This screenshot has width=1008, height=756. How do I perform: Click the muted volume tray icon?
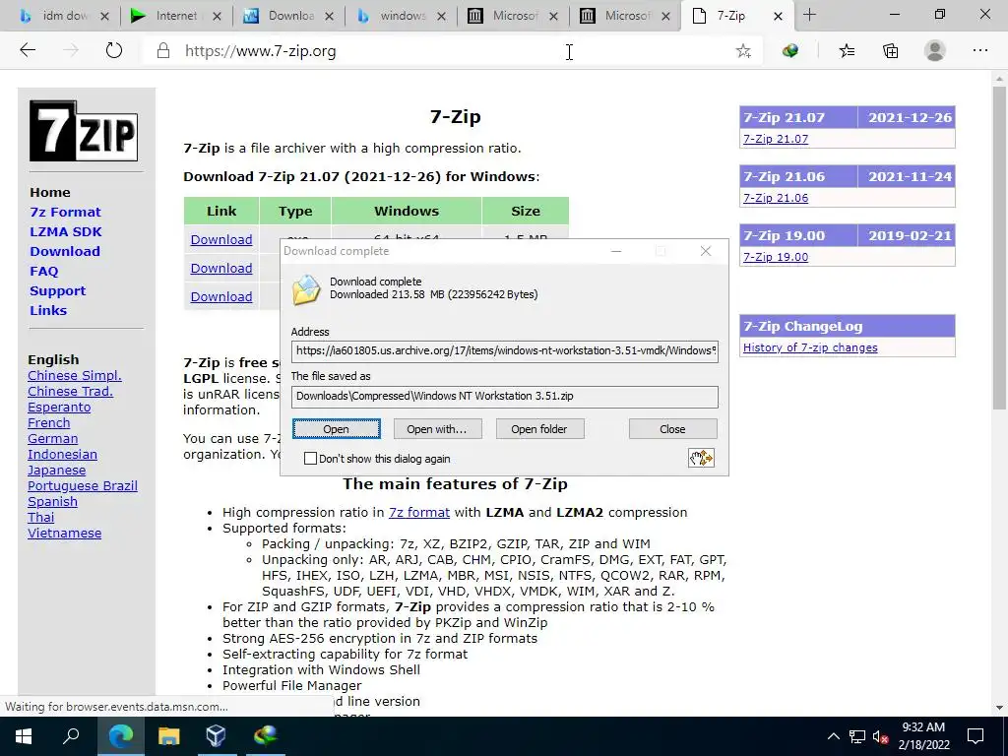point(880,736)
